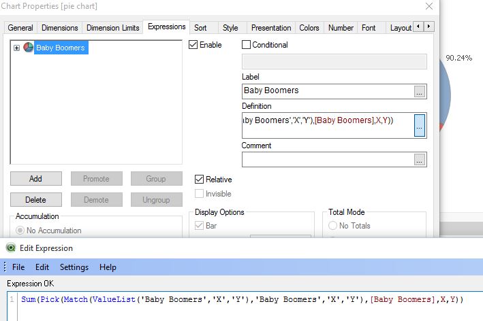This screenshot has width=483, height=321.
Task: Open the File menu in Edit Expression
Action: coord(18,267)
